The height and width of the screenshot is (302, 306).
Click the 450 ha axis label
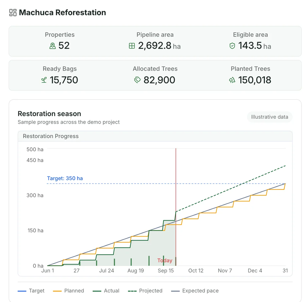point(35,160)
